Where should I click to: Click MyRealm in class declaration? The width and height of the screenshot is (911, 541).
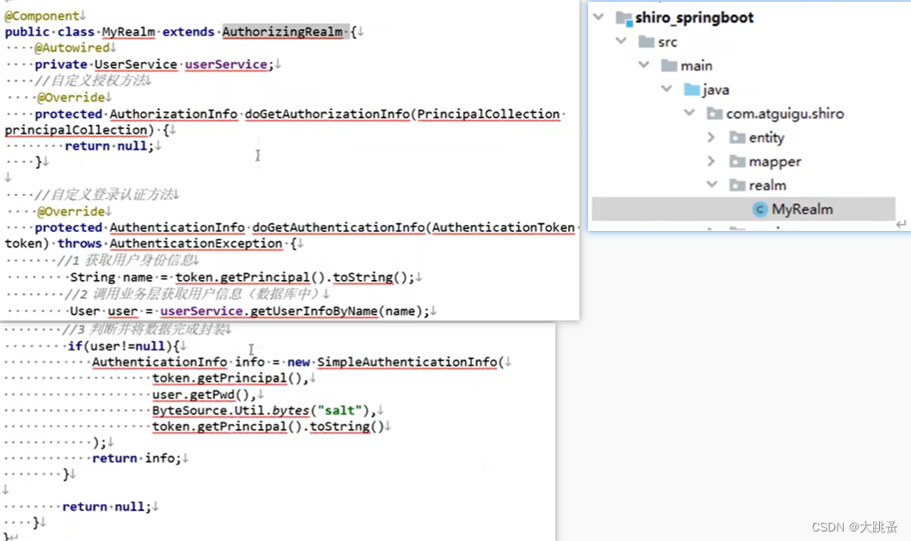click(x=128, y=31)
